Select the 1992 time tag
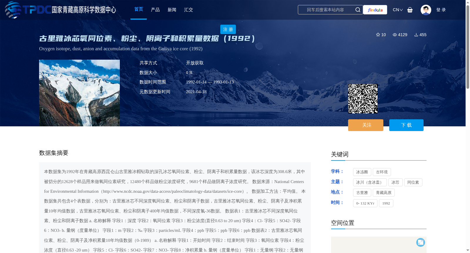The width and height of the screenshot is (470, 253). coord(386,203)
